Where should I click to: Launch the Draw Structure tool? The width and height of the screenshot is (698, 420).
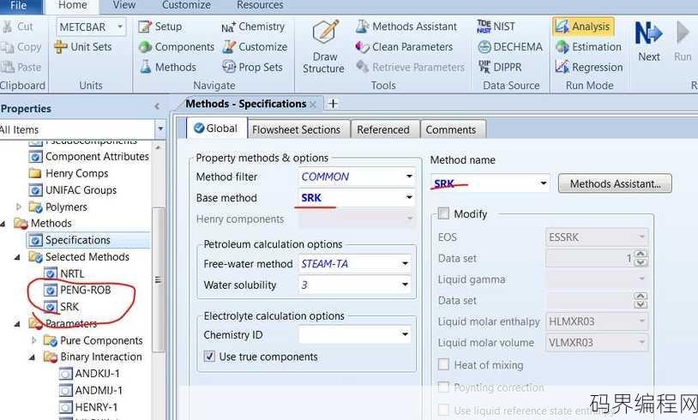(x=324, y=47)
